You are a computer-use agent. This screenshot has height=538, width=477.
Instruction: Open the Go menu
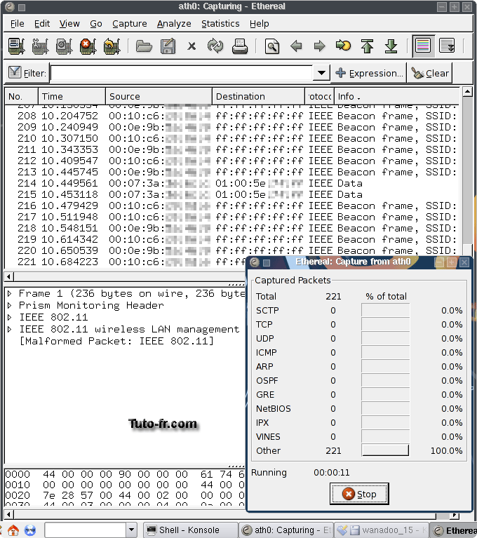(x=95, y=24)
